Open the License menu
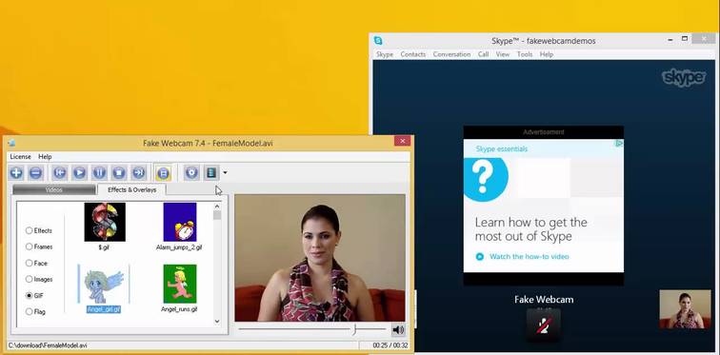 pos(20,156)
